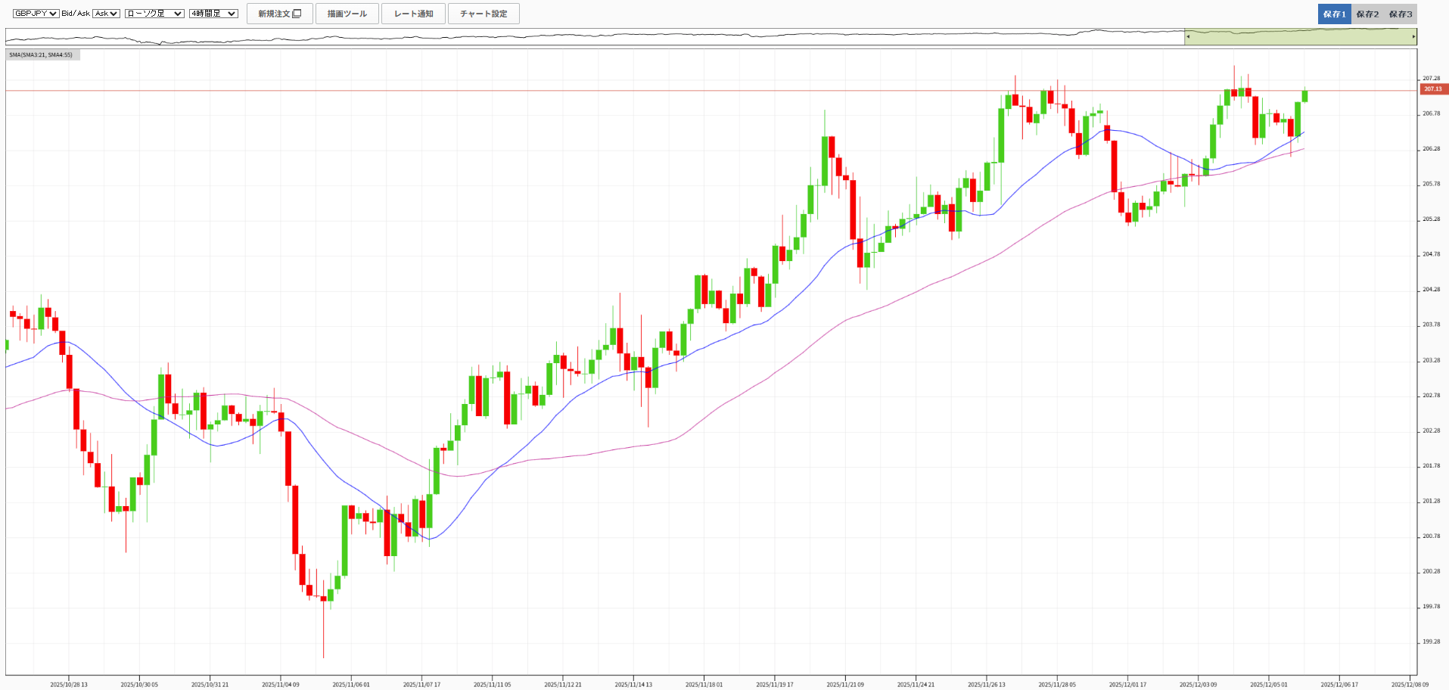Click the red 207.13 current price tag
The image size is (1449, 690).
coord(1433,89)
